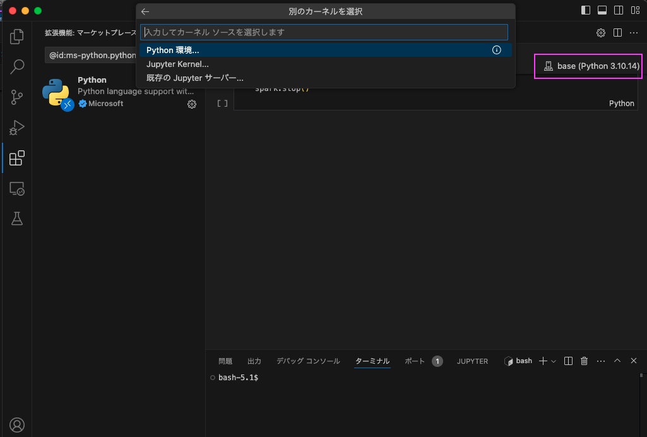This screenshot has width=647, height=437.
Task: Maximize the panel with chevron up
Action: coord(617,361)
